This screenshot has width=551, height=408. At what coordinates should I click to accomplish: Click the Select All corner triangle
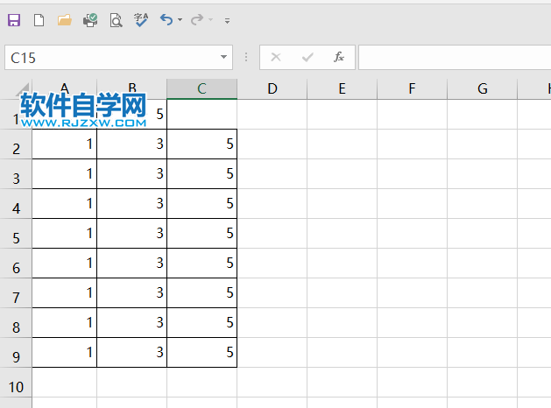coord(22,89)
